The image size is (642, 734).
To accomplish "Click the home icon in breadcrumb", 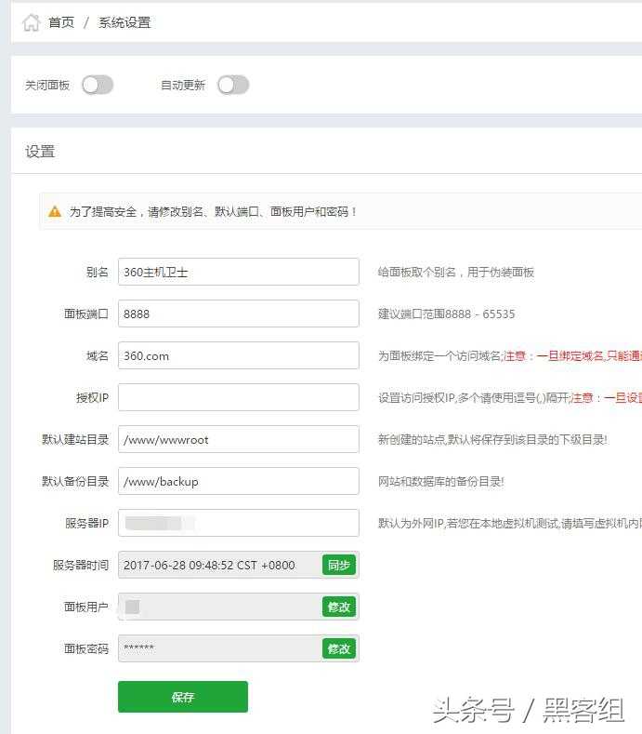I will (32, 22).
